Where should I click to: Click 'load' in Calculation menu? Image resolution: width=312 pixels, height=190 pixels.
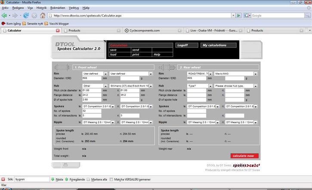point(120,54)
